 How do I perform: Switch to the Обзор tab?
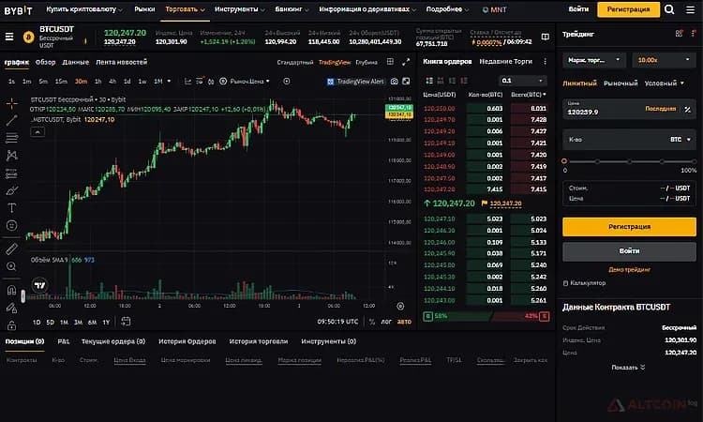click(x=45, y=62)
